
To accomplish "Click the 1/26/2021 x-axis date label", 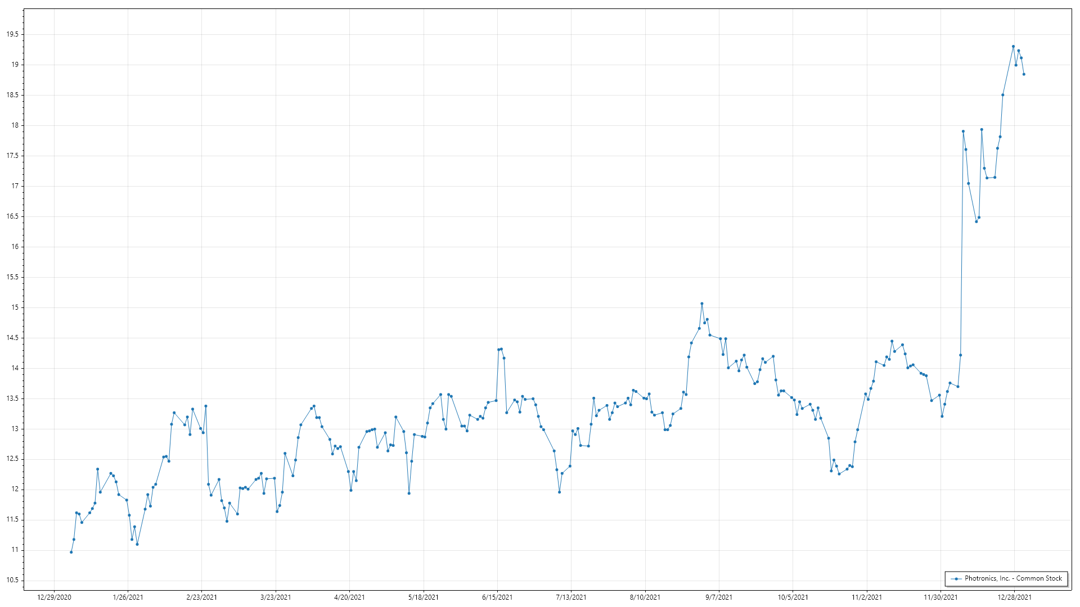I will tap(128, 597).
